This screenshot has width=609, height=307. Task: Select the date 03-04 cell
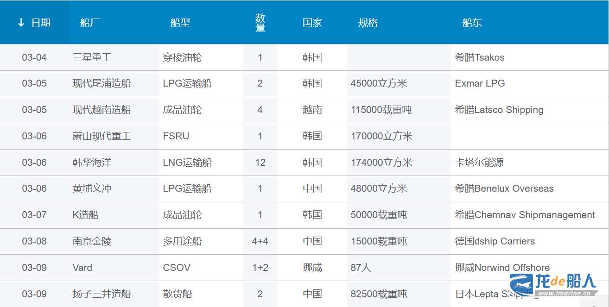coord(34,57)
